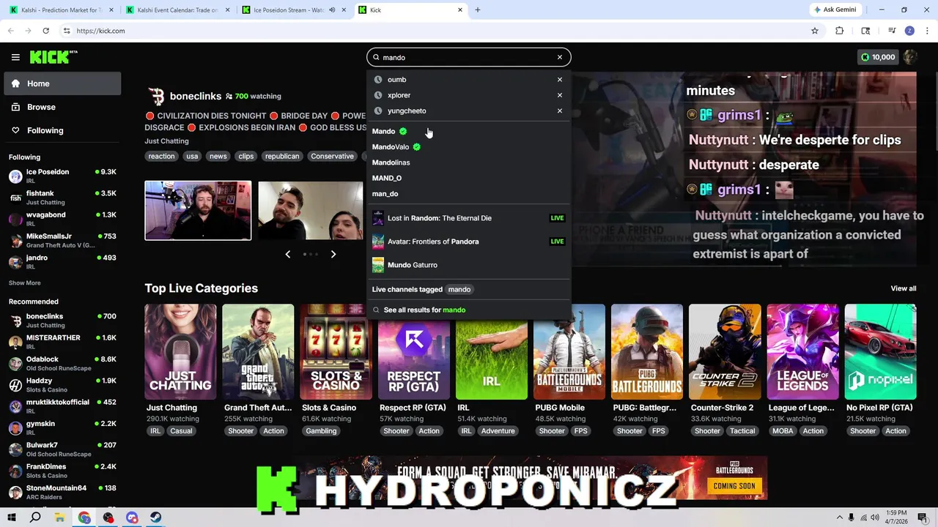Remove 'yungcheeto' from recent searches
This screenshot has width=938, height=527.
[x=559, y=111]
